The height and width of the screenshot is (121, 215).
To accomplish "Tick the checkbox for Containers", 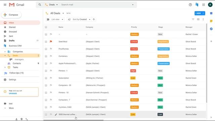I will [46, 56].
